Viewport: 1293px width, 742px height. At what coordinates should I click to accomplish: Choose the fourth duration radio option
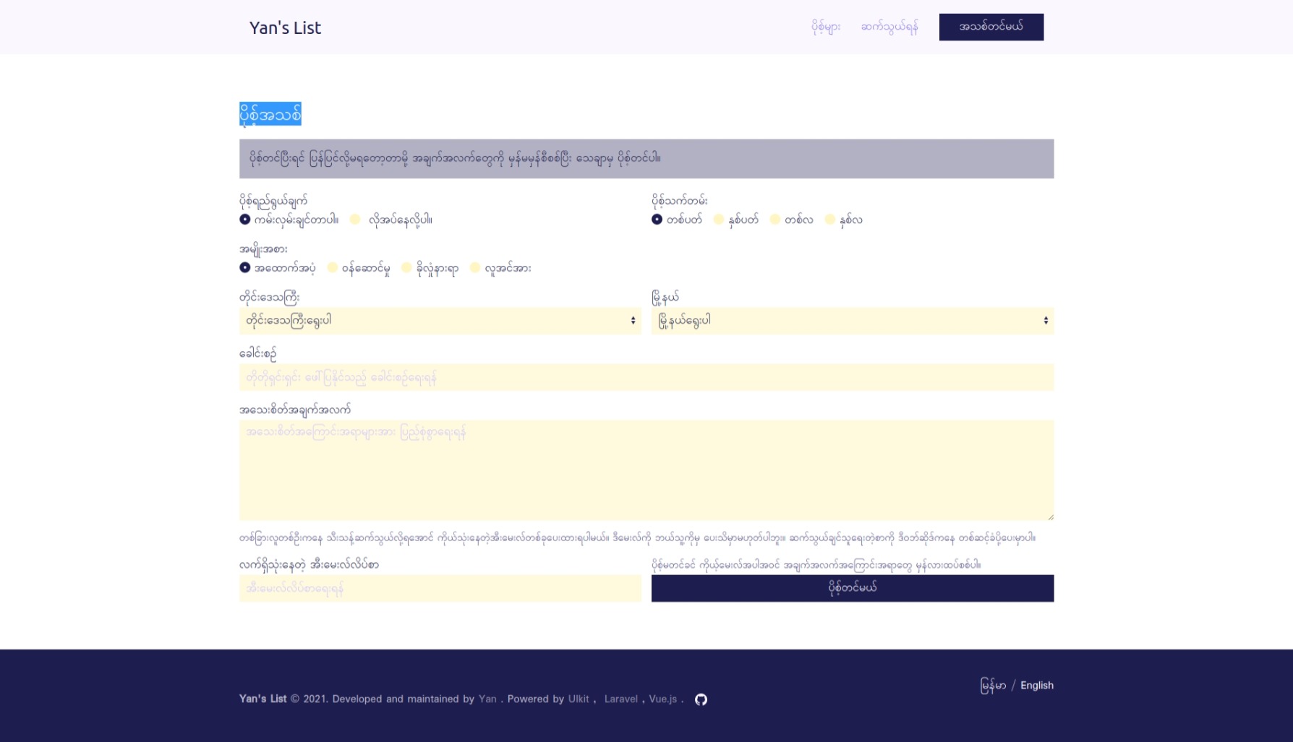pos(830,220)
